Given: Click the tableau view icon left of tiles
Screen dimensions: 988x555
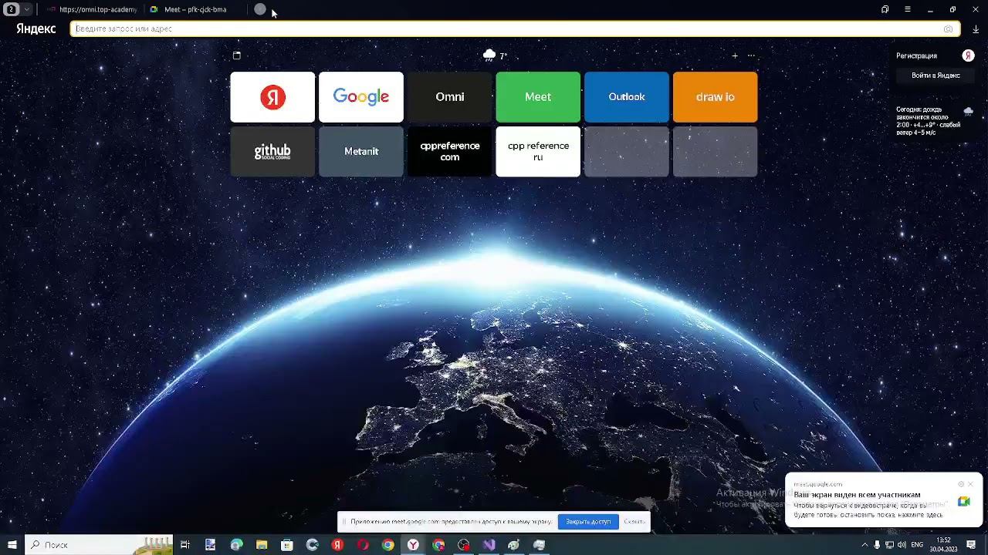Looking at the screenshot, I should (x=237, y=55).
